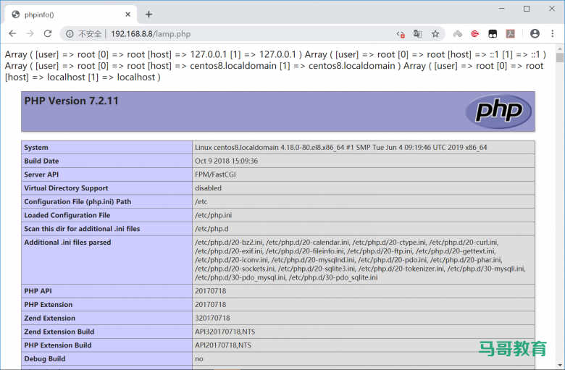Image resolution: width=565 pixels, height=370 pixels.
Task: Select the phpinfo() tab
Action: 71,14
